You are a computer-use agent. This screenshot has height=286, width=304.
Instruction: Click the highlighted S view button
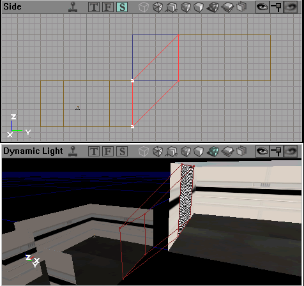click(122, 7)
